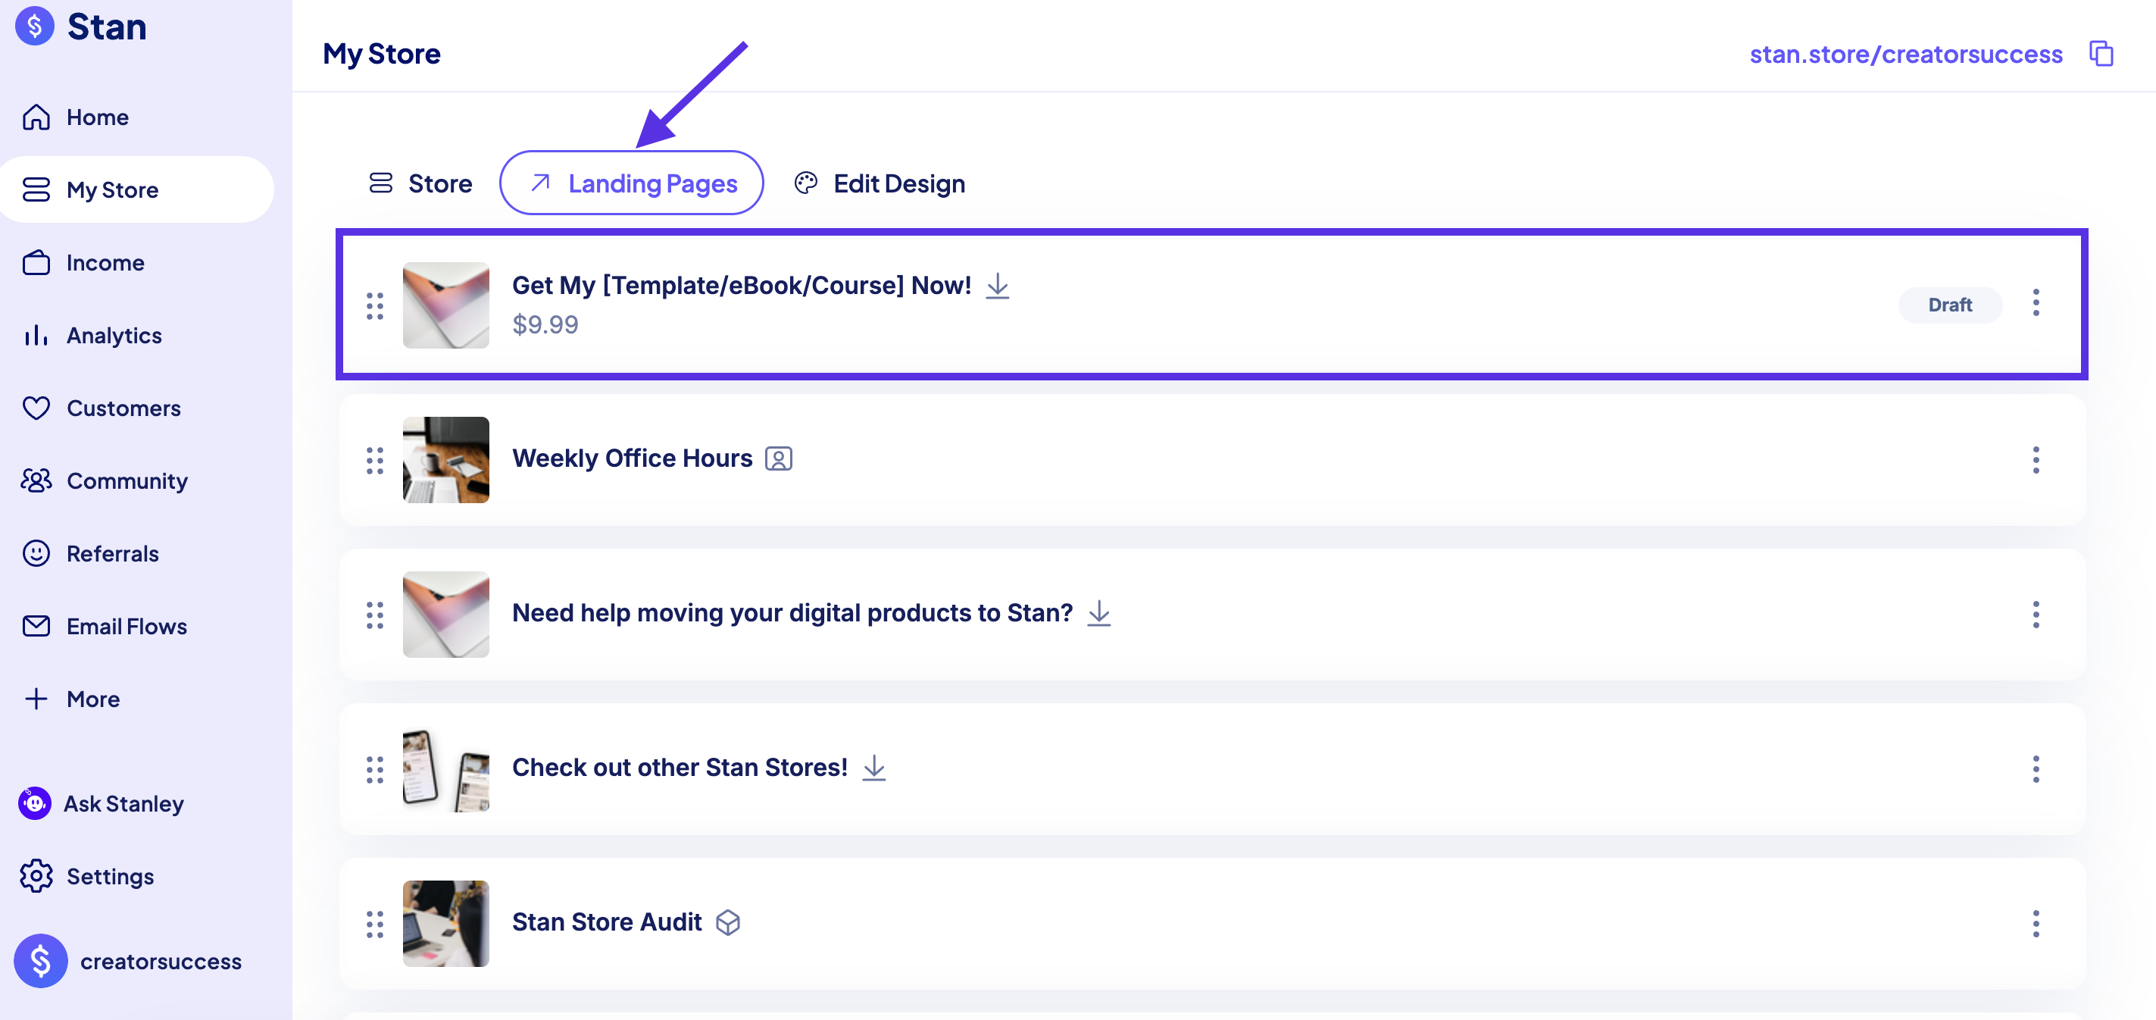Viewport: 2156px width, 1020px height.
Task: Open three-dot menu for Stan Store Audit
Action: pos(2036,924)
